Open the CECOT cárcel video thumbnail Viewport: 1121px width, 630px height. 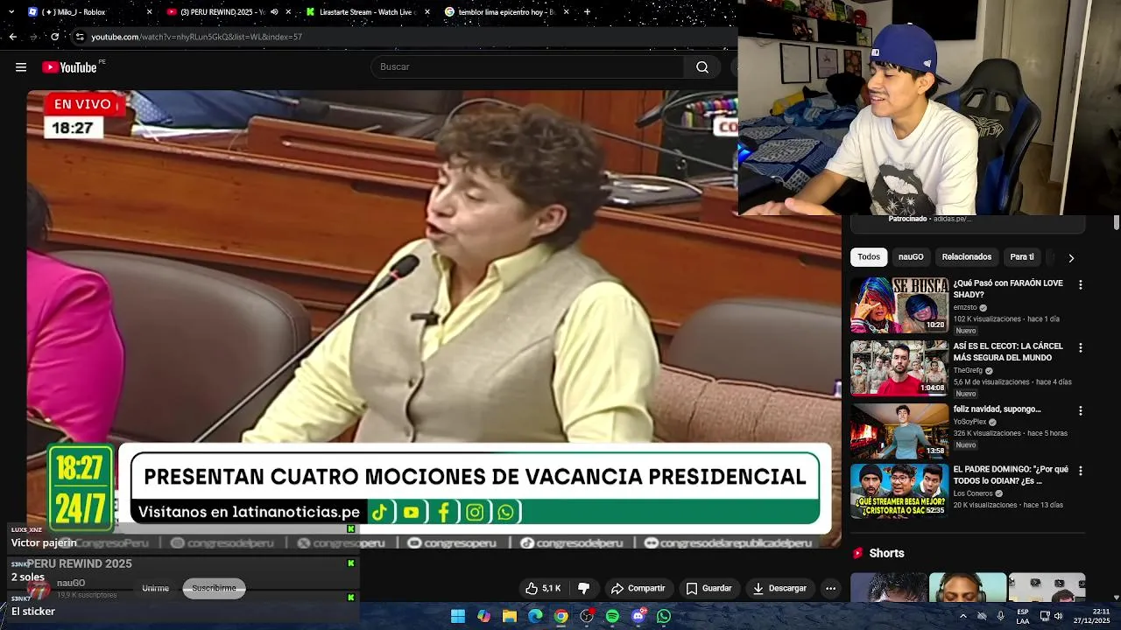[899, 367]
